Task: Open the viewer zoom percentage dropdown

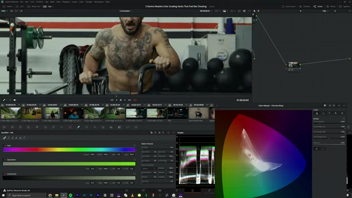Action: click(4, 11)
